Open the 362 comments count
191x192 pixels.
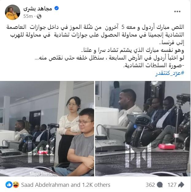[150, 185]
